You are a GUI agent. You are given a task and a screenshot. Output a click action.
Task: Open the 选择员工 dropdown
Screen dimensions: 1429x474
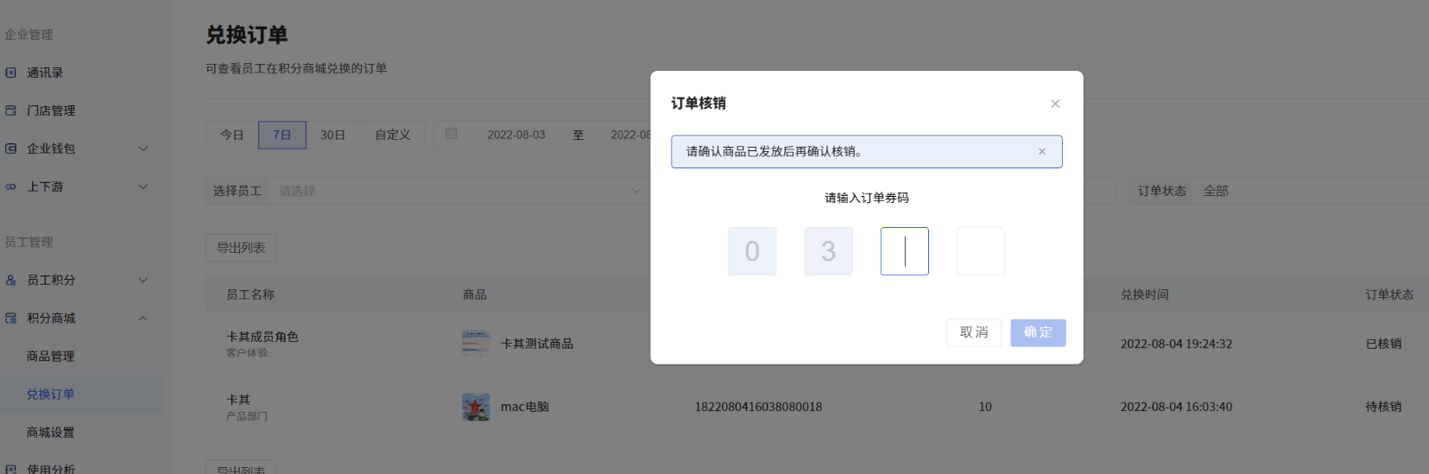[x=459, y=191]
